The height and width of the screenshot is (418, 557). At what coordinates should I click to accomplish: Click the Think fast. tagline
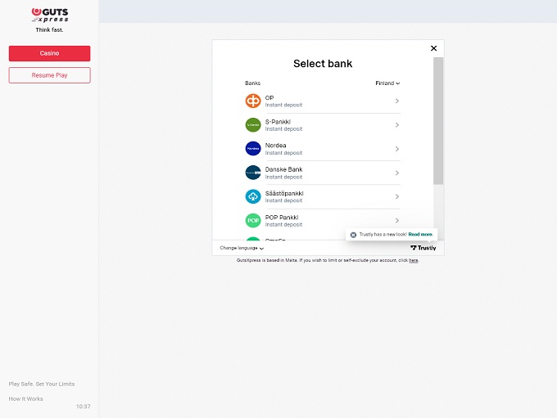click(x=49, y=29)
